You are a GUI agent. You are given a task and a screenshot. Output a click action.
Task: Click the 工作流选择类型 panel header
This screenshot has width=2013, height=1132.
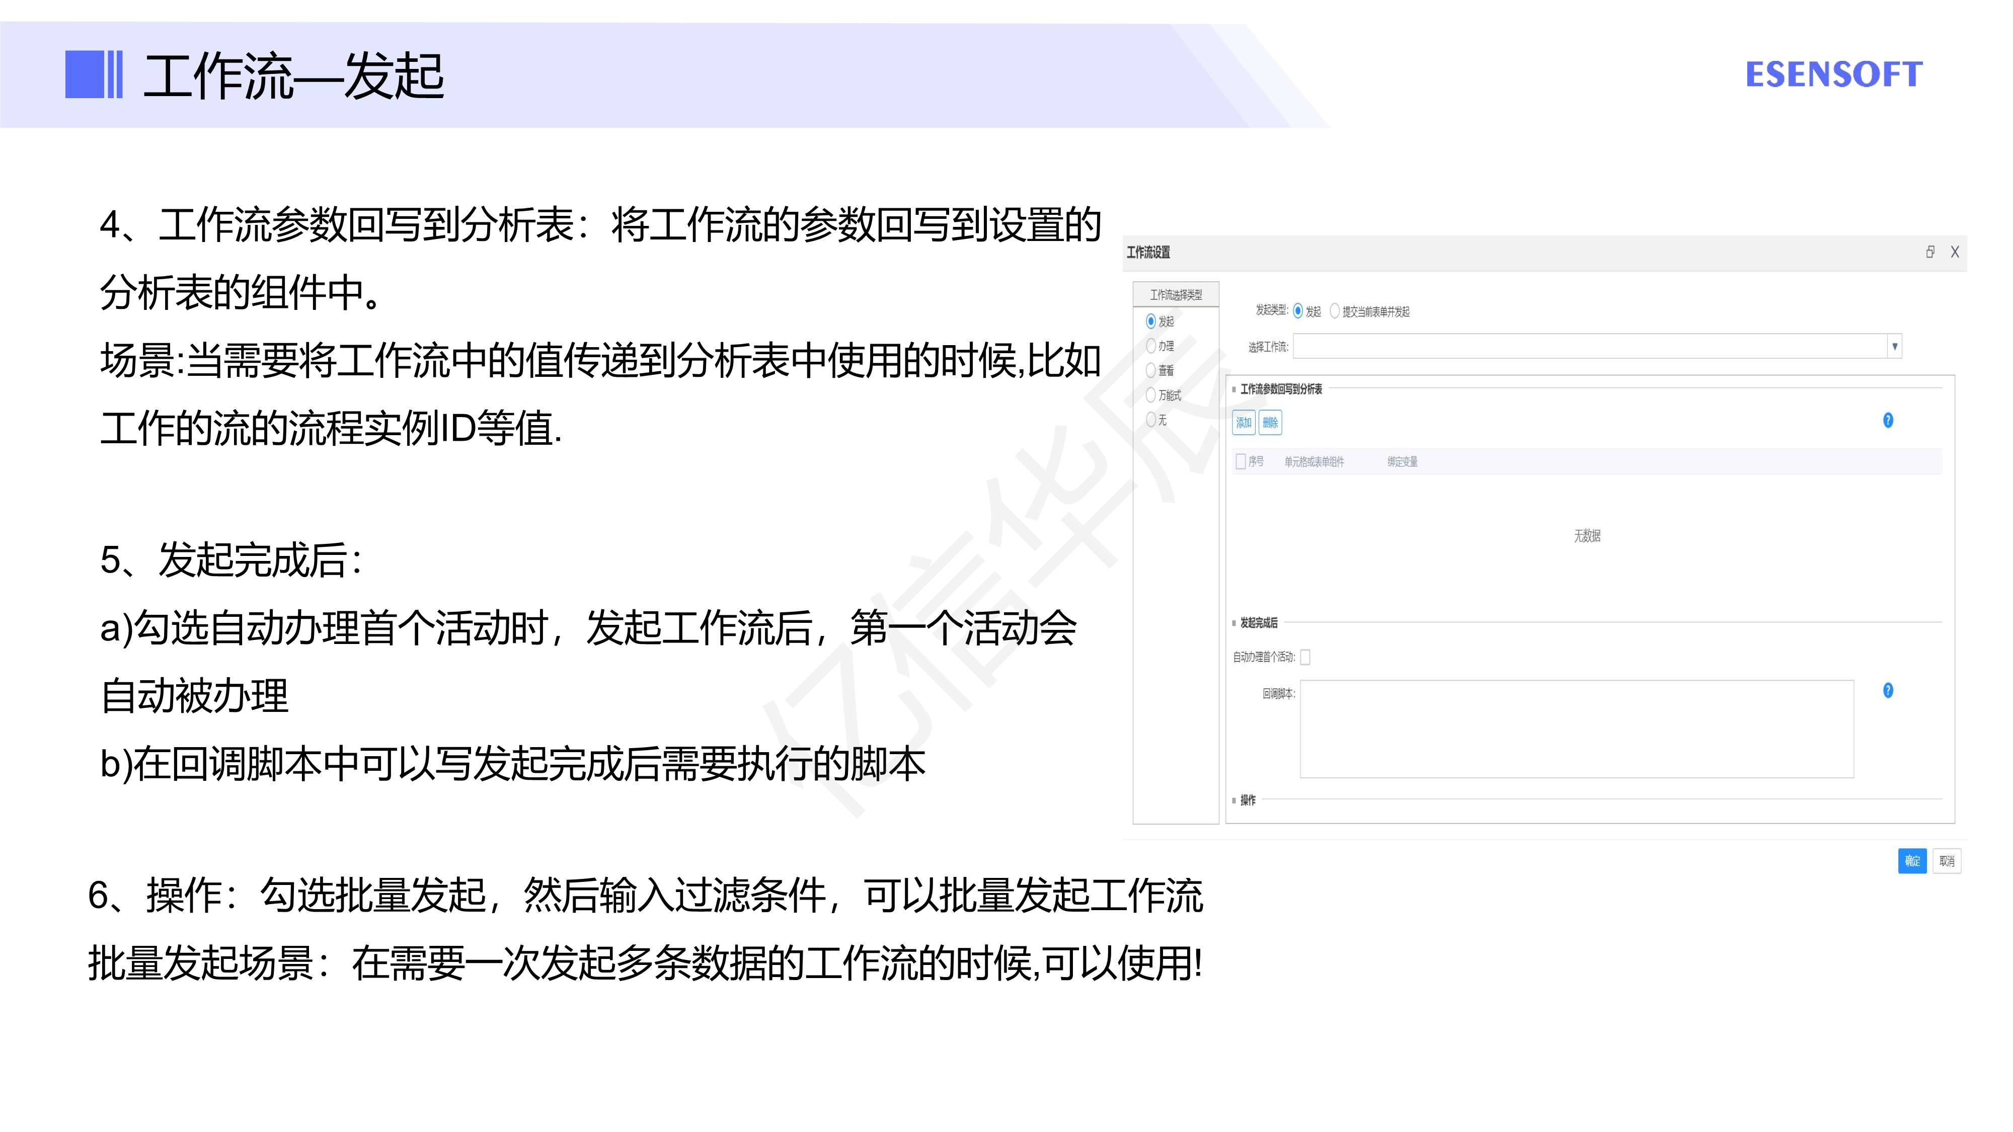coord(1175,294)
